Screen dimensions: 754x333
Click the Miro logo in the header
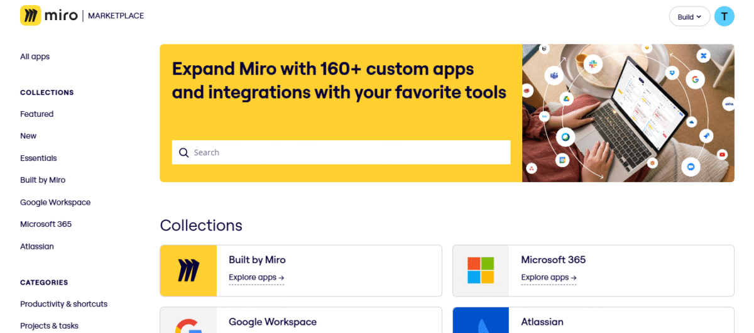(x=48, y=16)
